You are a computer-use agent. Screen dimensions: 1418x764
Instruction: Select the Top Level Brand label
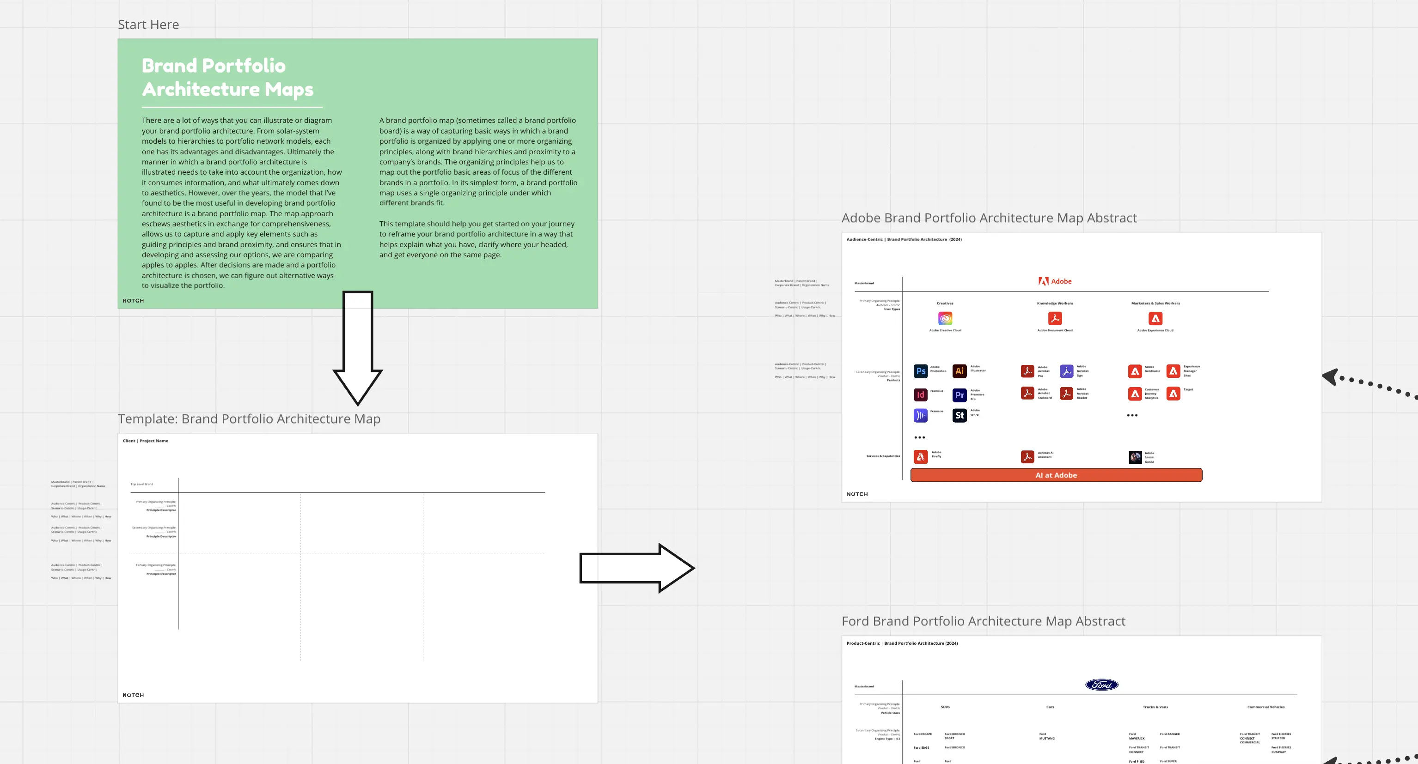click(141, 484)
